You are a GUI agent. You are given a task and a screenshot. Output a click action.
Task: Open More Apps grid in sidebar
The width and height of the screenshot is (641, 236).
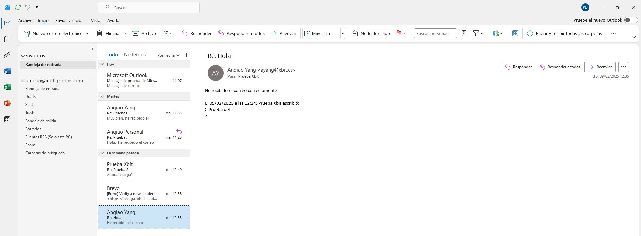(7, 120)
